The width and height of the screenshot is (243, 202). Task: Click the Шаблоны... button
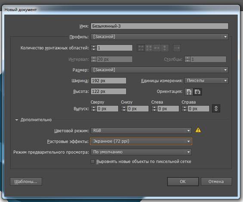pos(26,181)
